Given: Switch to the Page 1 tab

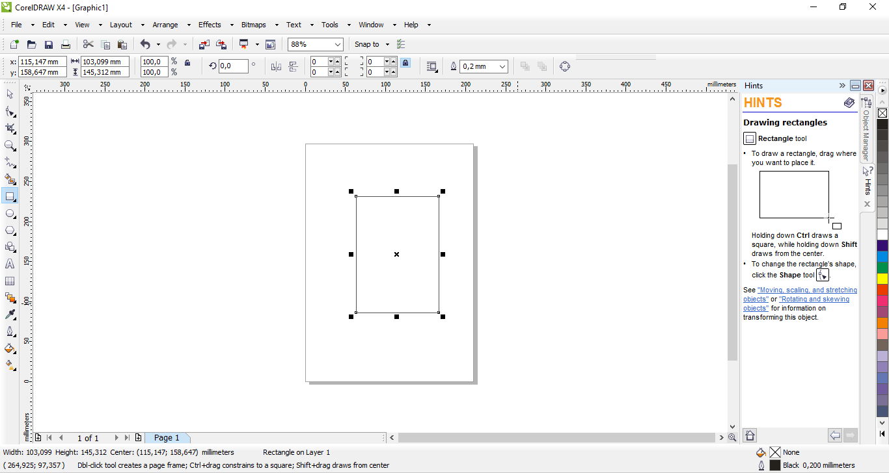Looking at the screenshot, I should [x=167, y=438].
